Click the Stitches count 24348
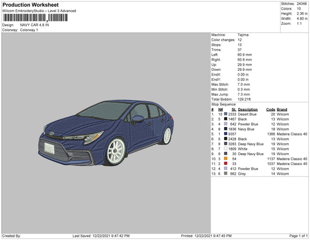Image resolution: width=310 pixels, height=240 pixels. pos(302,3)
